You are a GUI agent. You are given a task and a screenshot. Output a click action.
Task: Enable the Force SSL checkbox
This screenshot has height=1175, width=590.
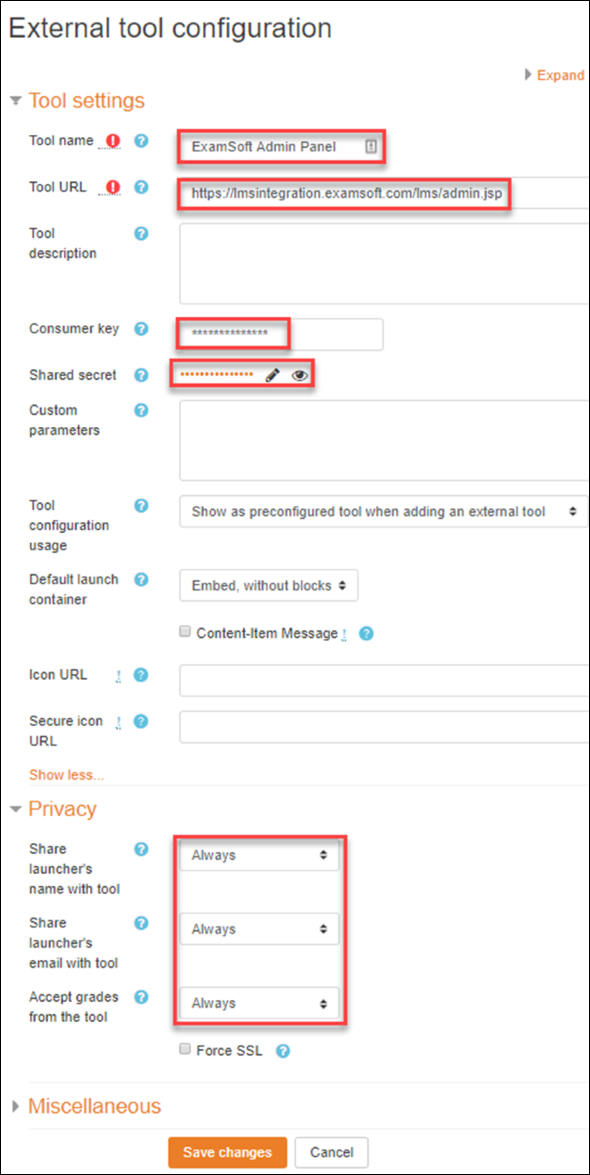pos(184,1049)
